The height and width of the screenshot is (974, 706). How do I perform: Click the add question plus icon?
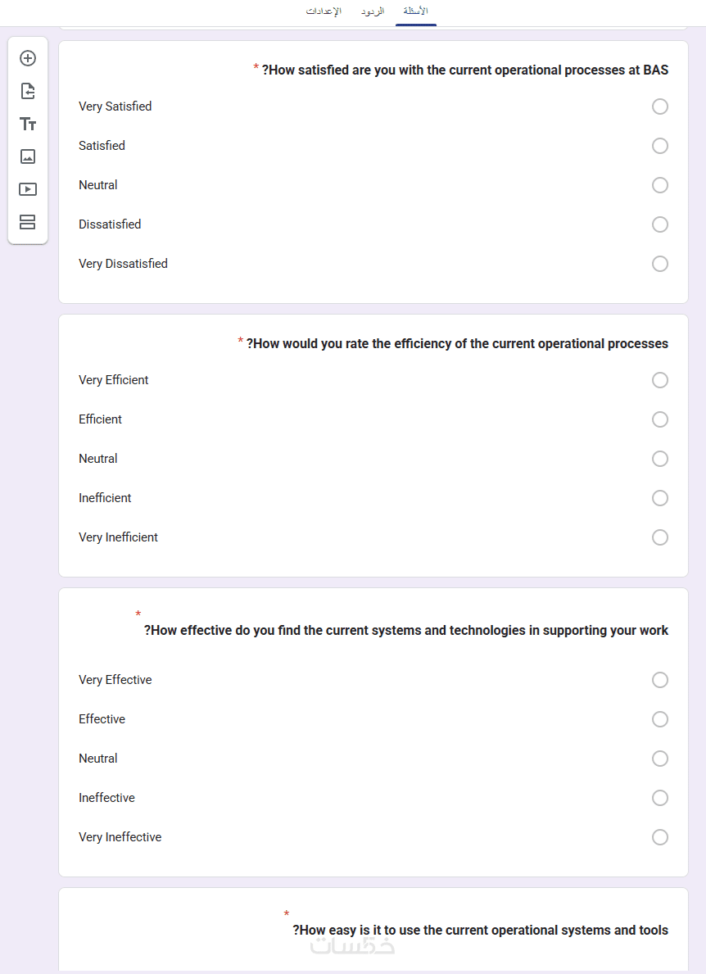(28, 58)
